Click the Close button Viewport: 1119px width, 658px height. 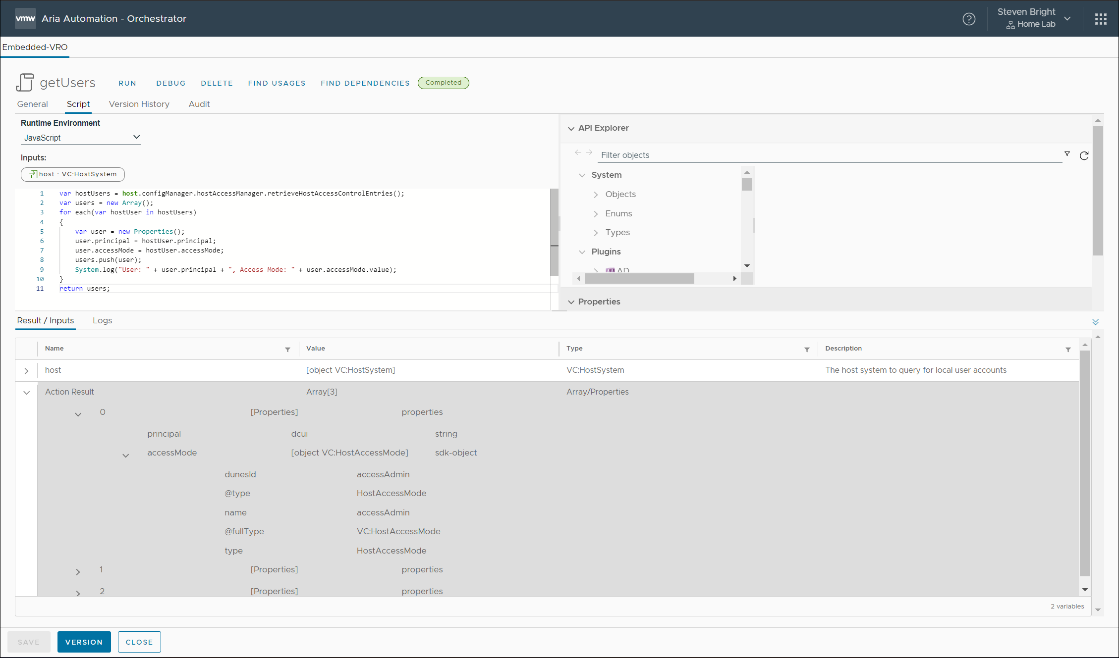(x=139, y=642)
